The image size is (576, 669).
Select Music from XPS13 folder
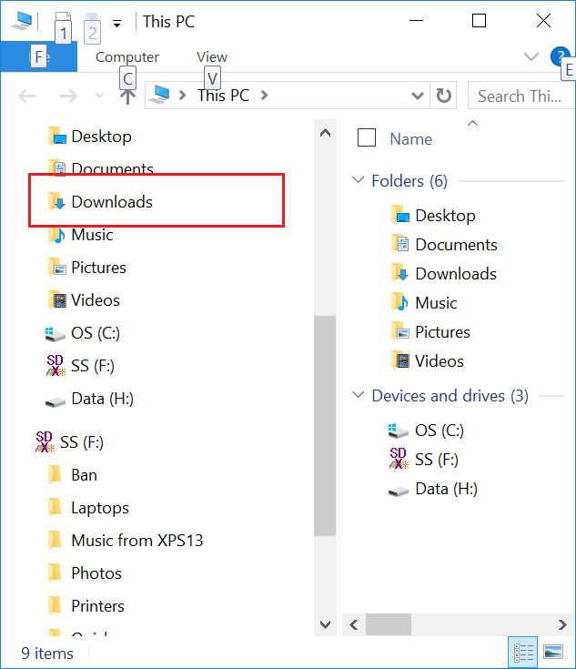(x=126, y=541)
